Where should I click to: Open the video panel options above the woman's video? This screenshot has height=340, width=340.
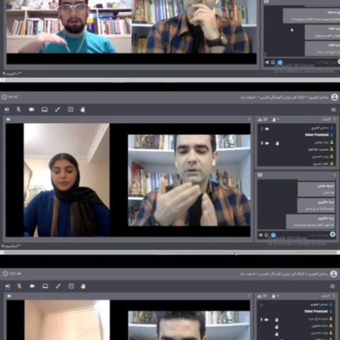point(249,119)
